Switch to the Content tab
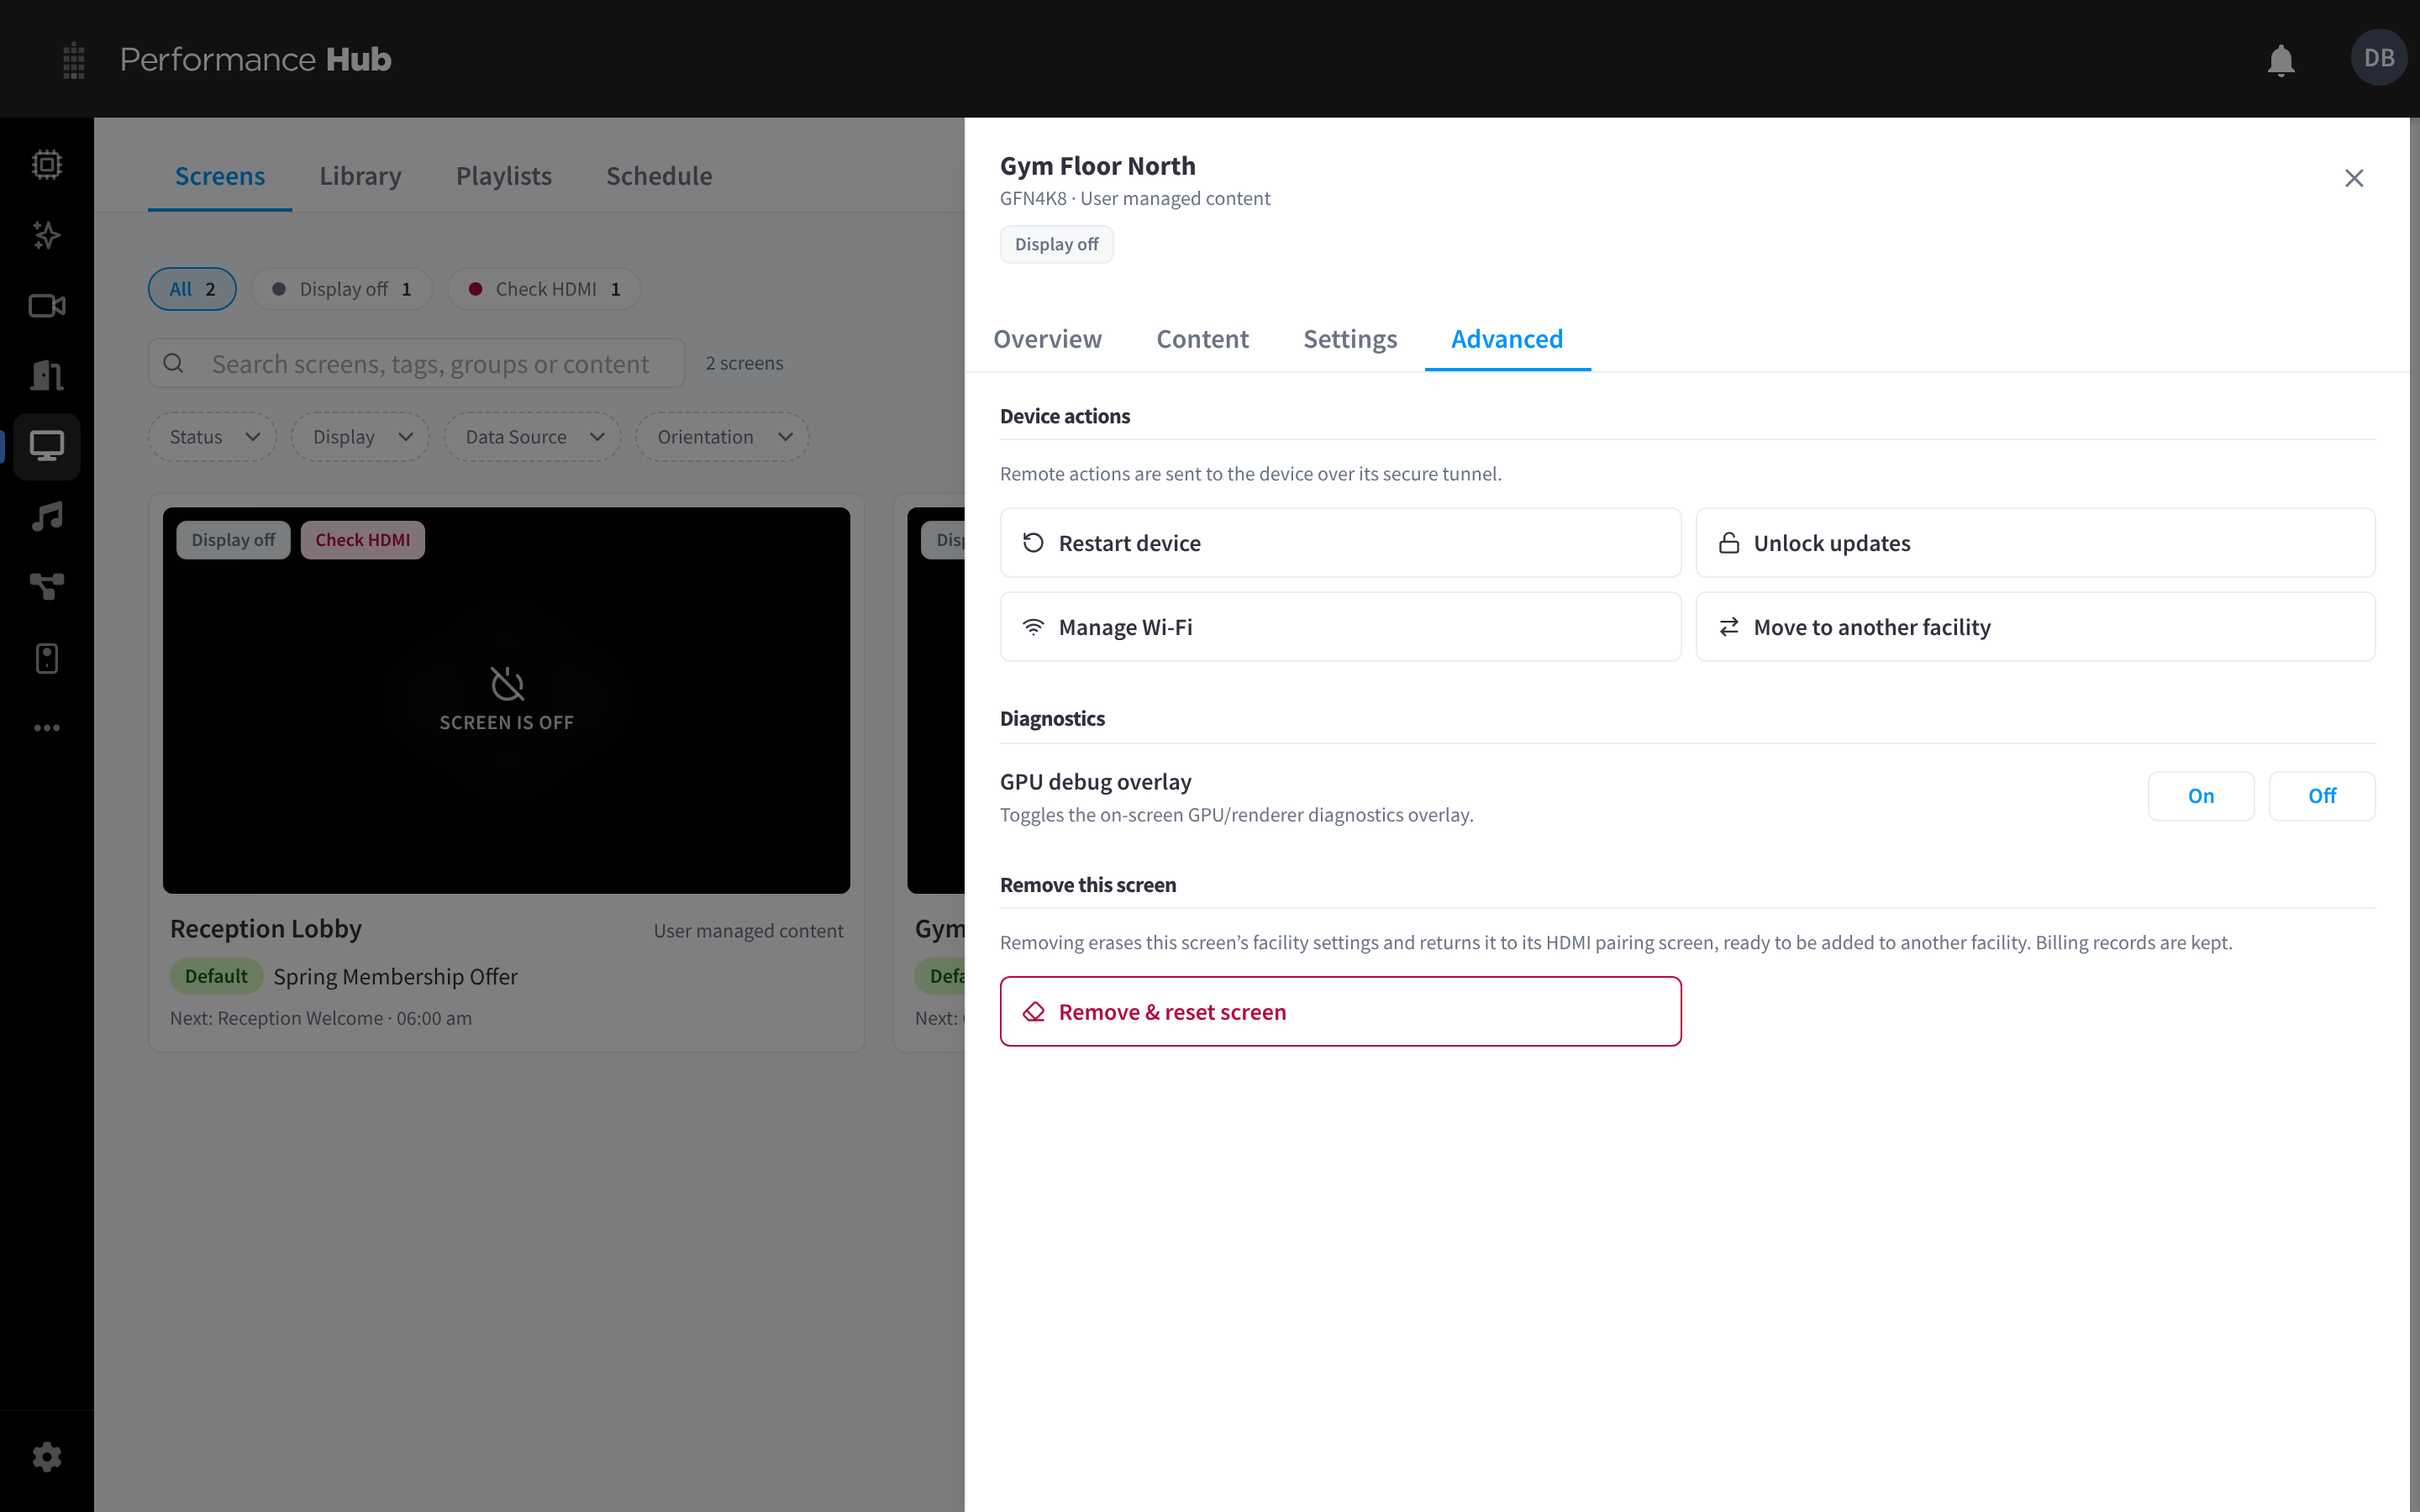Image resolution: width=2420 pixels, height=1512 pixels. pos(1202,339)
